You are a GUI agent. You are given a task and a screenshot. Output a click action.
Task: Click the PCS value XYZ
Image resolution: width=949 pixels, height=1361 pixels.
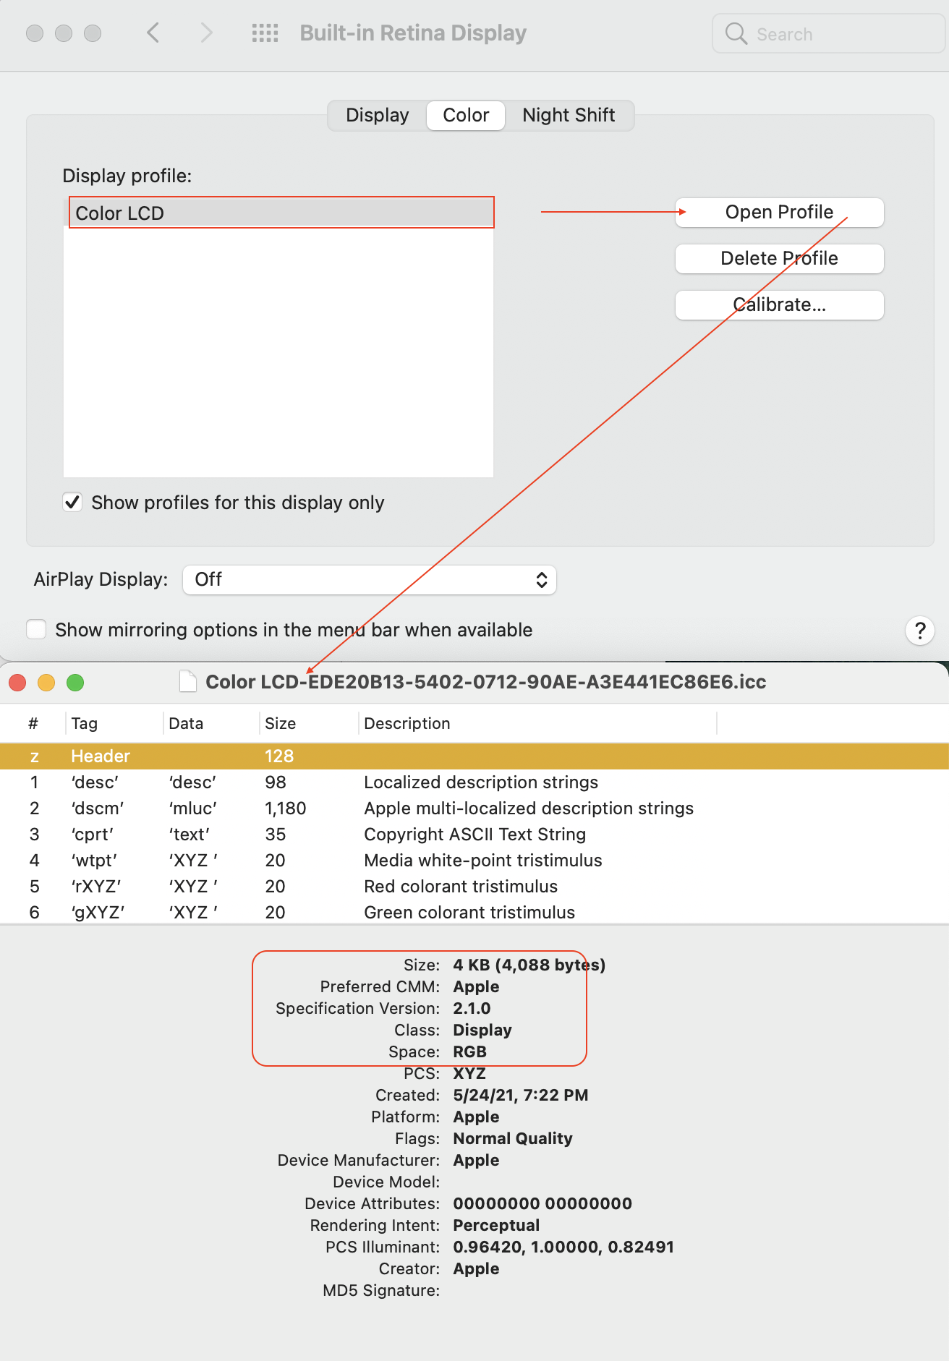point(469,1073)
